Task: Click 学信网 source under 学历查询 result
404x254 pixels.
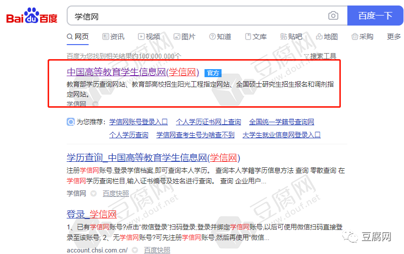Action: [x=76, y=193]
